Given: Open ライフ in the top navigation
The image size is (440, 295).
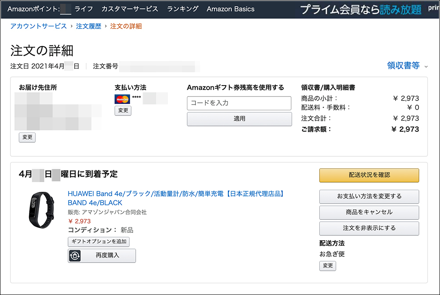Looking at the screenshot, I should click(x=83, y=9).
